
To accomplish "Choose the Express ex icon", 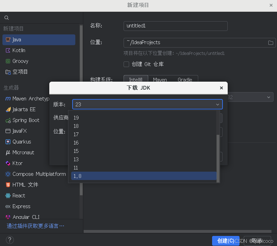I will [8, 206].
